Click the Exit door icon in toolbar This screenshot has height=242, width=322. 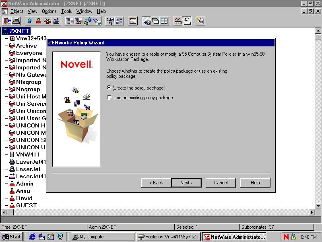tap(7, 21)
